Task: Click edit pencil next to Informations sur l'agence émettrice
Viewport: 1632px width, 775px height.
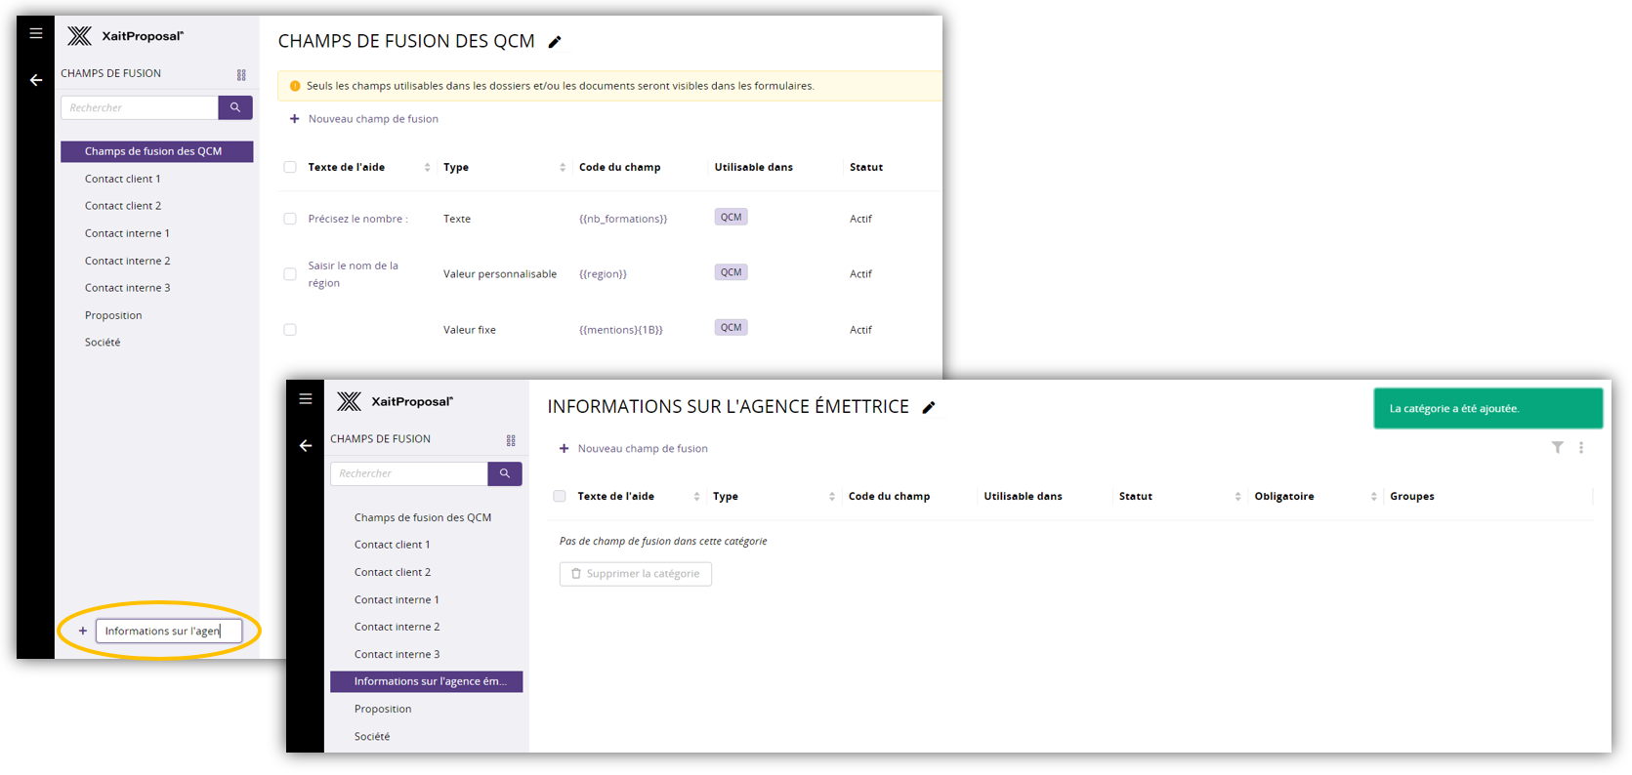Action: [929, 408]
